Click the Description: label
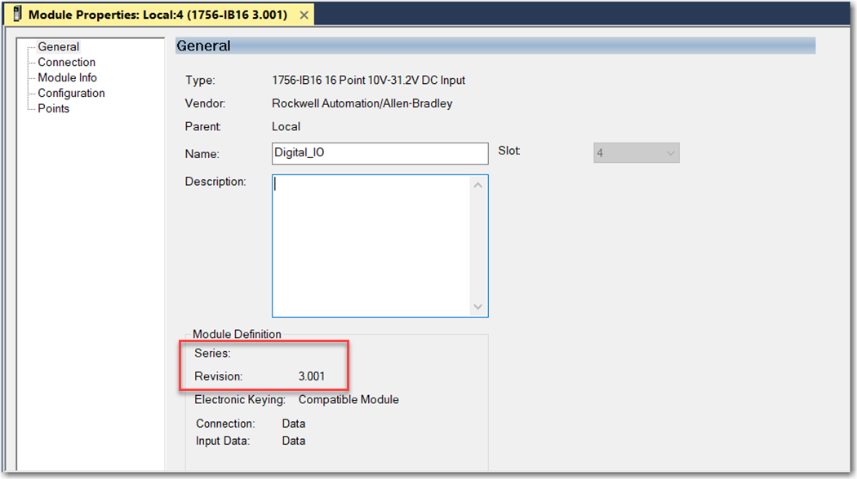This screenshot has height=479, width=857. [x=215, y=182]
